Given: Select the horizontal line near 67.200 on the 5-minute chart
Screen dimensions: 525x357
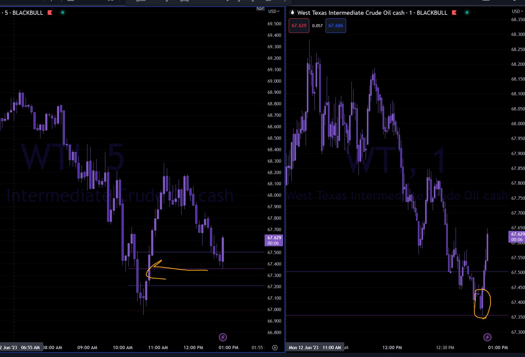Looking at the screenshot, I should click(196, 285).
